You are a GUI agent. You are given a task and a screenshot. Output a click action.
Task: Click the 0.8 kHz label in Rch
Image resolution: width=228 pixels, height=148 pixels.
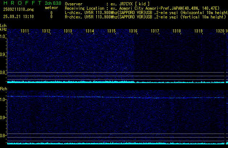pyautogui.click(x=3, y=136)
